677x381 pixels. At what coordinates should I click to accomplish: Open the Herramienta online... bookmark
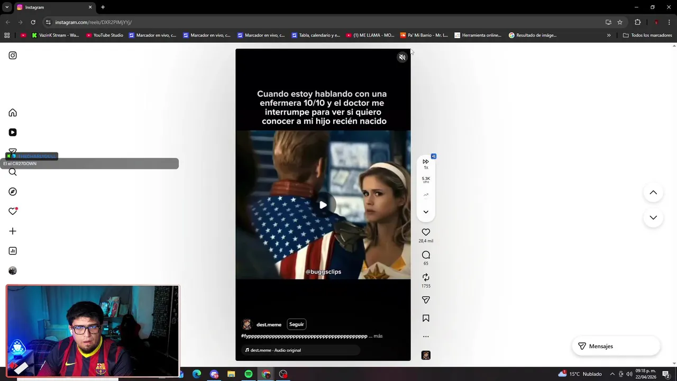(x=477, y=35)
